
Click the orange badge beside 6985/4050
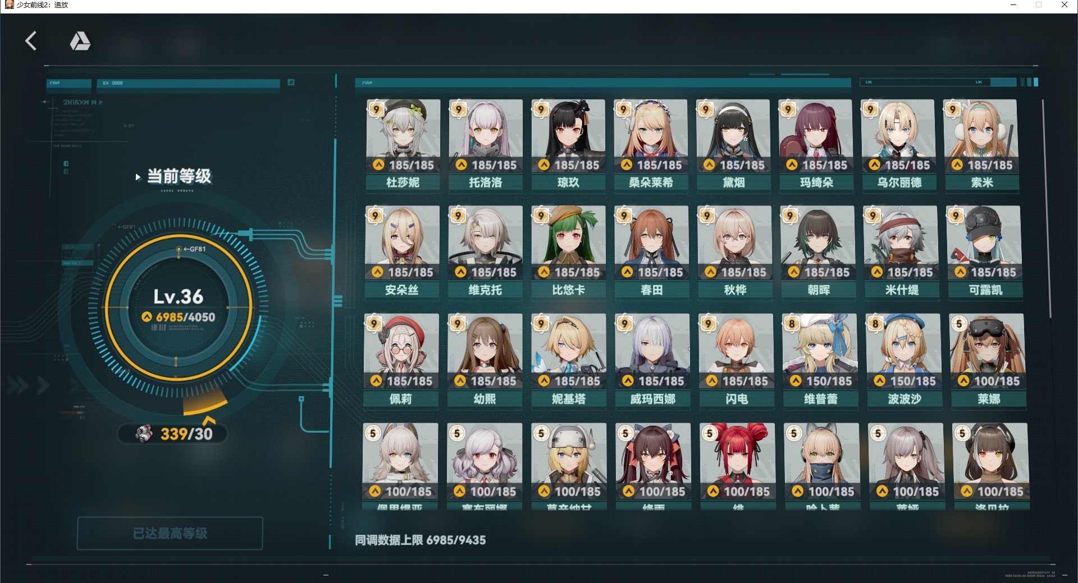(147, 317)
